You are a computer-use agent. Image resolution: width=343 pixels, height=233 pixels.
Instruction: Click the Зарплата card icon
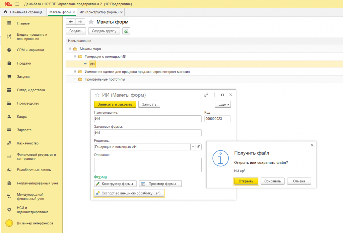pos(9,130)
